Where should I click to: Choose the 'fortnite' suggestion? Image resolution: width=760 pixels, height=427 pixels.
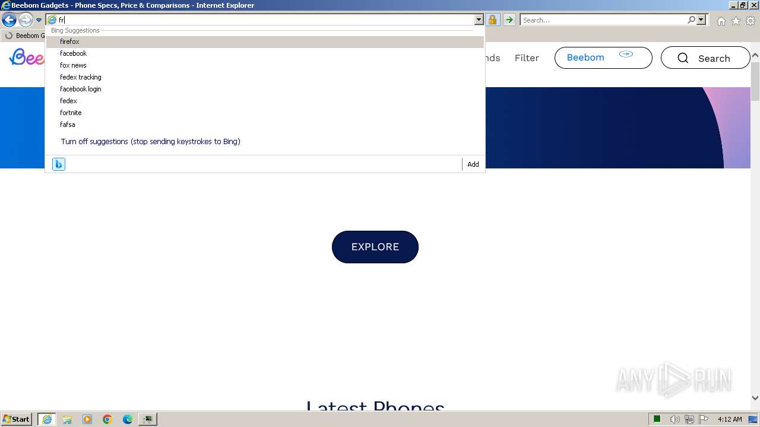(265, 113)
